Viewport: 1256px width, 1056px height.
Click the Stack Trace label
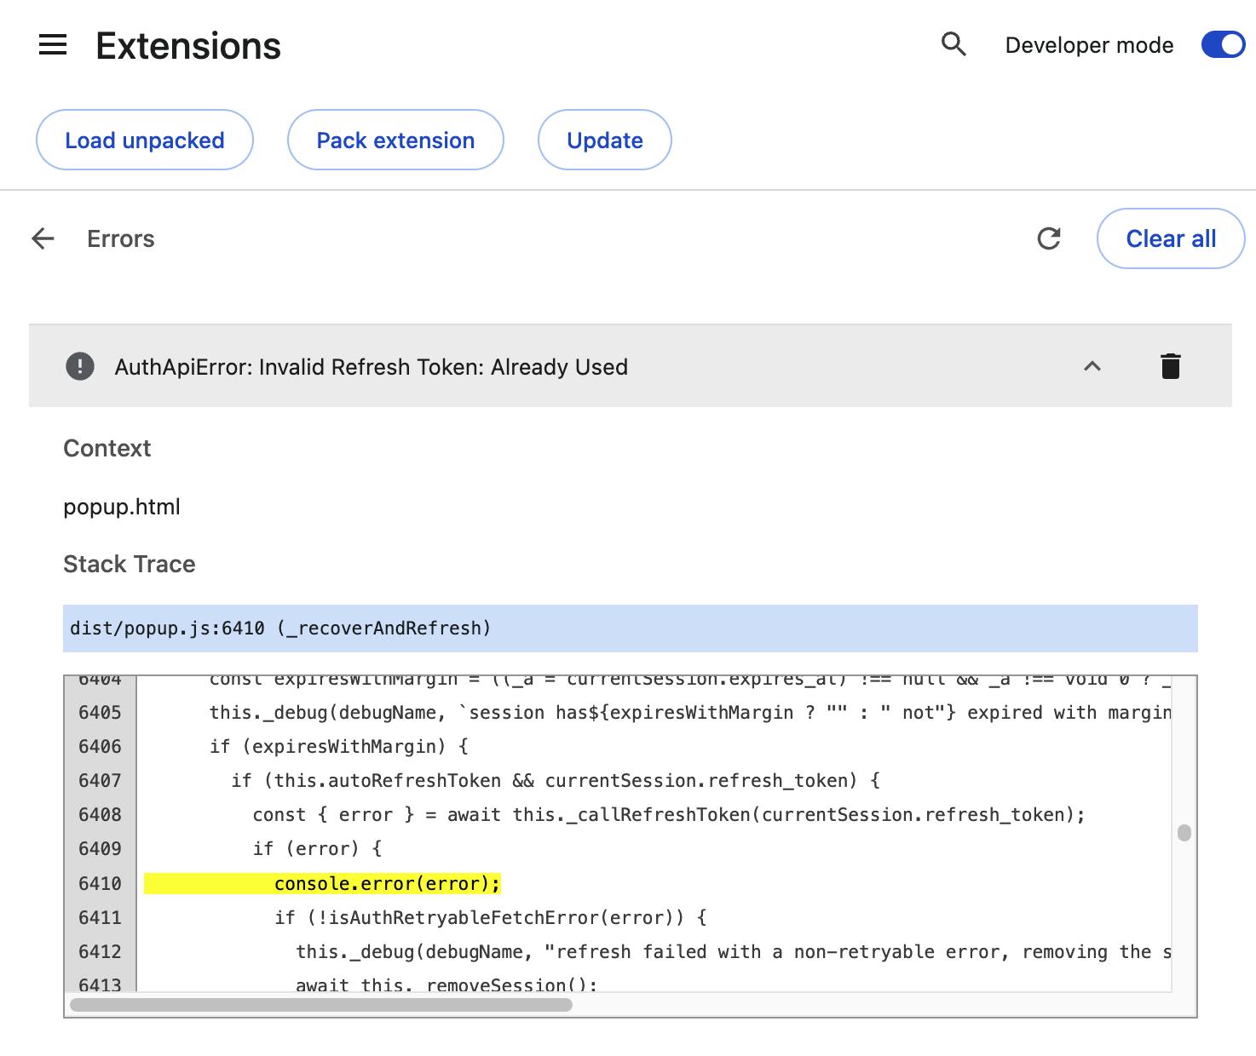(x=130, y=564)
